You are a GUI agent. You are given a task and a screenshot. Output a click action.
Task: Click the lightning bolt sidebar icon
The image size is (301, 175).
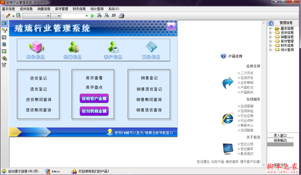(4, 58)
